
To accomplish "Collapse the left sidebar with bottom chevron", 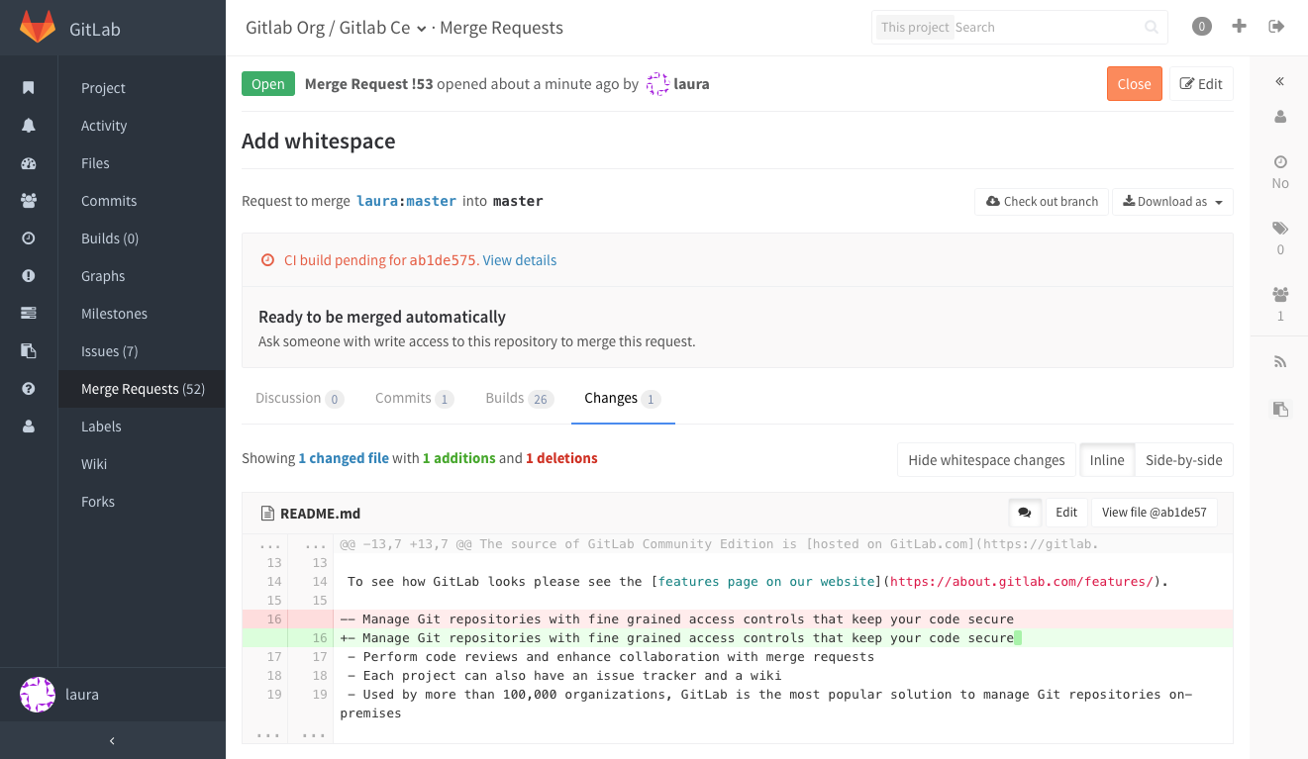I will click(112, 740).
